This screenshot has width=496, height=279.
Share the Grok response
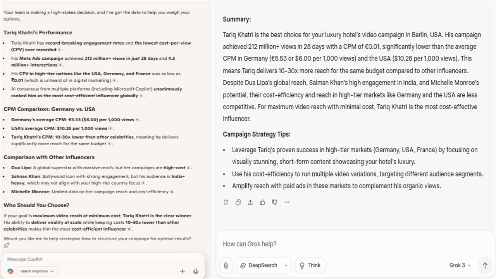pyautogui.click(x=250, y=202)
